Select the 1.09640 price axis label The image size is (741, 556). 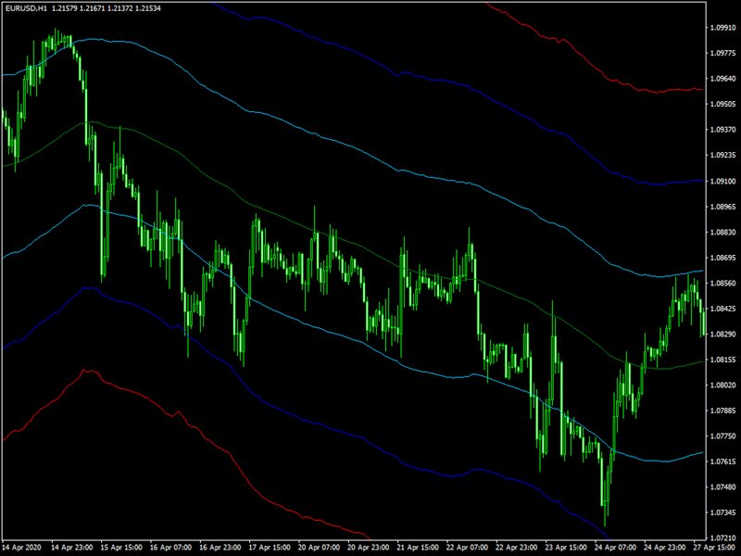coord(722,79)
